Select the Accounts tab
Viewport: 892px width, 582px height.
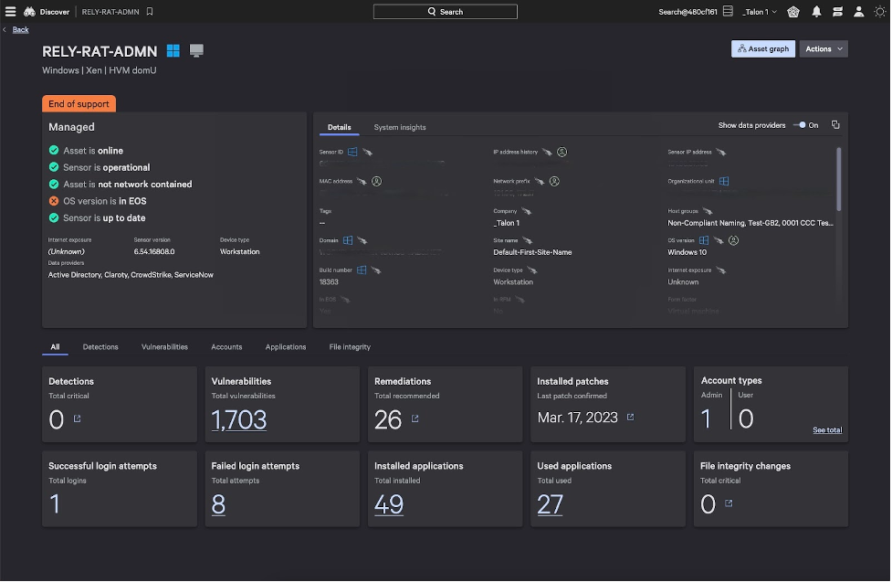click(x=226, y=347)
